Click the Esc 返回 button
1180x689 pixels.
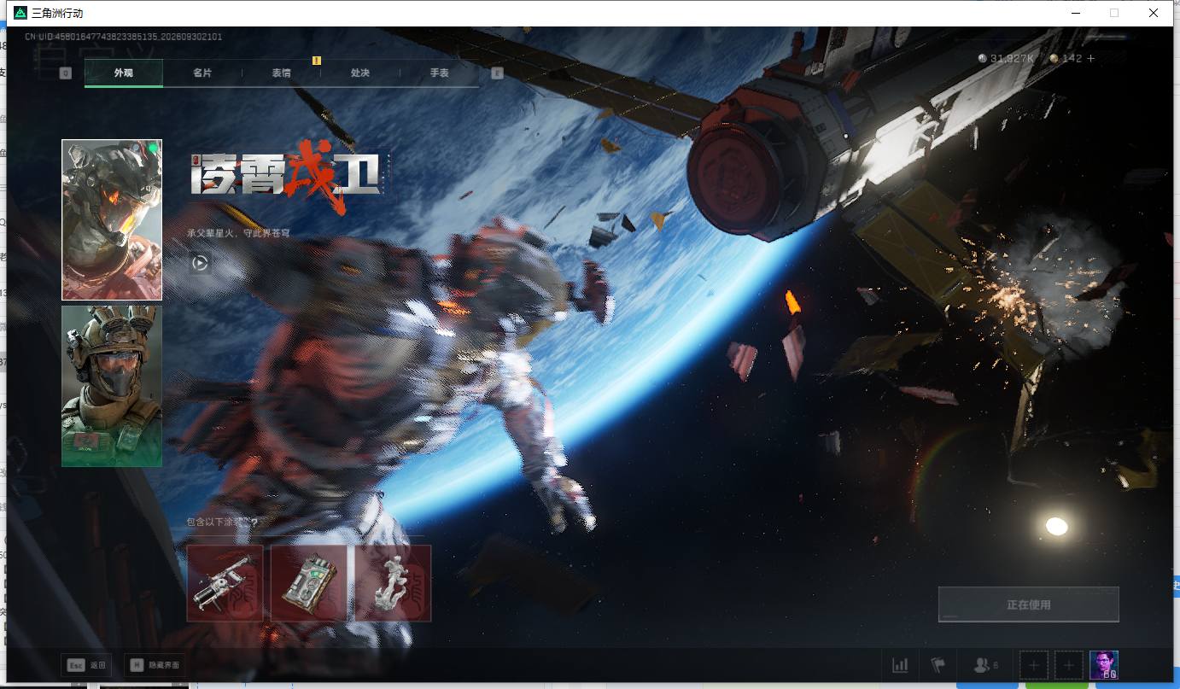tap(86, 665)
